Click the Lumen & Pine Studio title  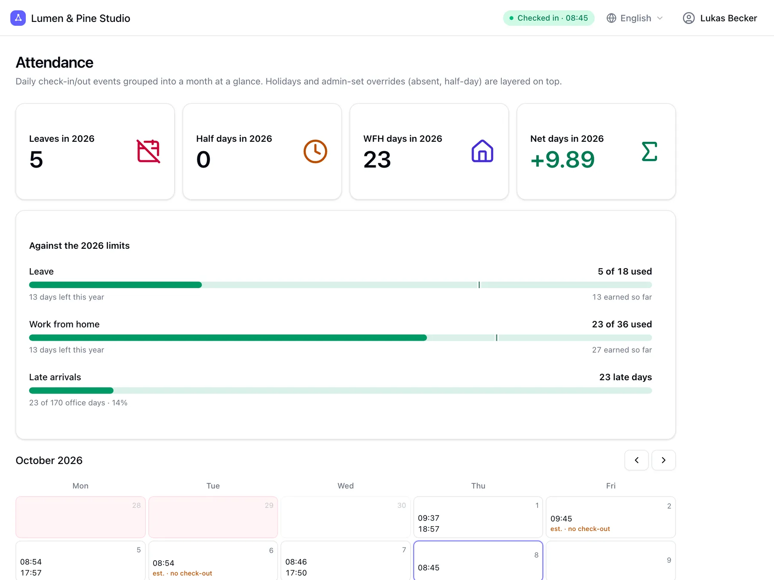[80, 18]
